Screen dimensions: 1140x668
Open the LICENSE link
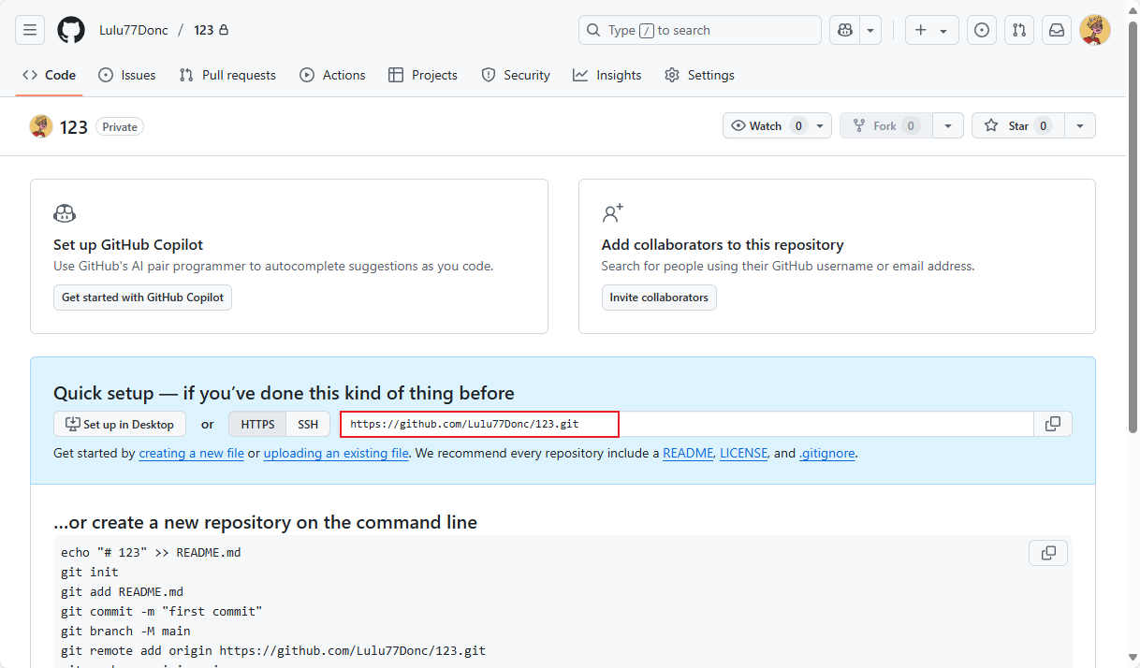pos(744,453)
